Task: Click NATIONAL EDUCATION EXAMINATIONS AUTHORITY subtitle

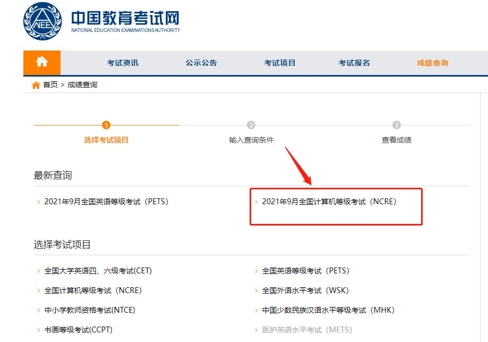Action: tap(126, 30)
